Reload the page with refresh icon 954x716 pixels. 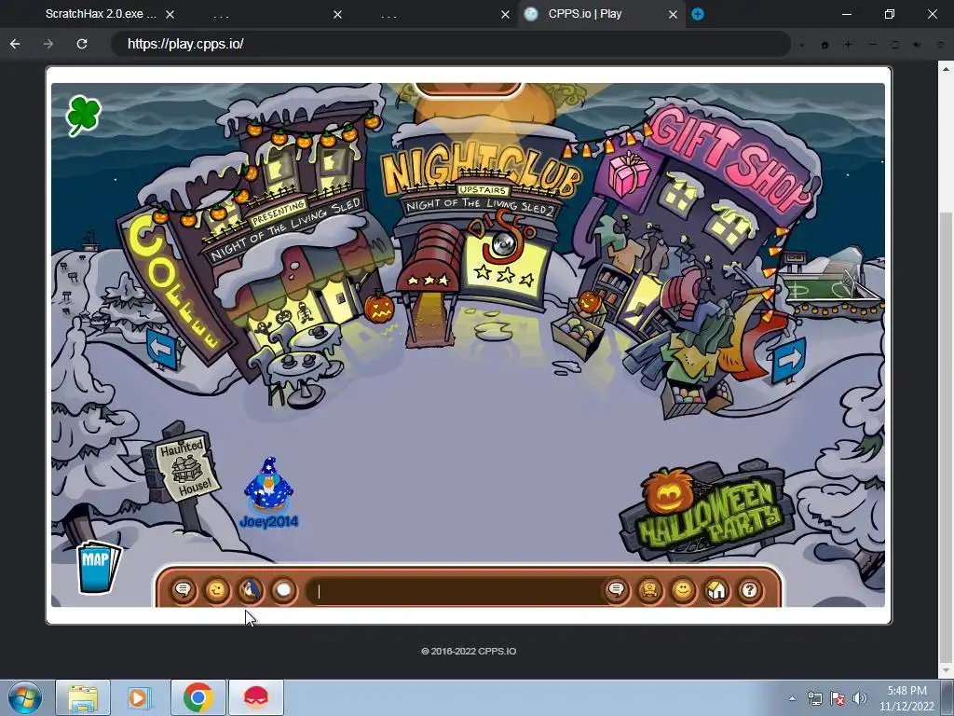[82, 44]
